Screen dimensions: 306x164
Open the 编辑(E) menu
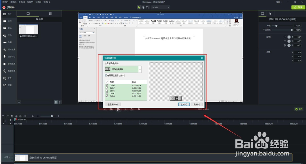(13, 2)
